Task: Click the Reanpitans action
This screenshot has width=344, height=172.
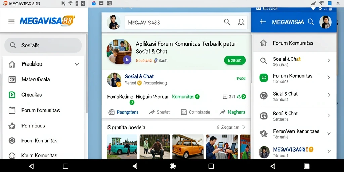Action: click(x=124, y=112)
